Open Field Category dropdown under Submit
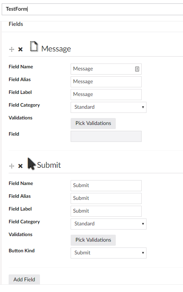The width and height of the screenshot is (183, 292). tap(109, 224)
